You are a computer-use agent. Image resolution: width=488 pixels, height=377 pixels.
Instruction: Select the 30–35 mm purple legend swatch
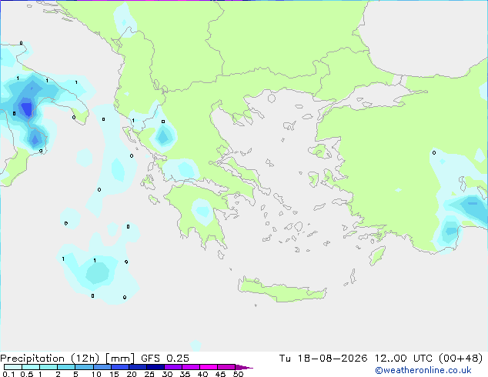173,367
